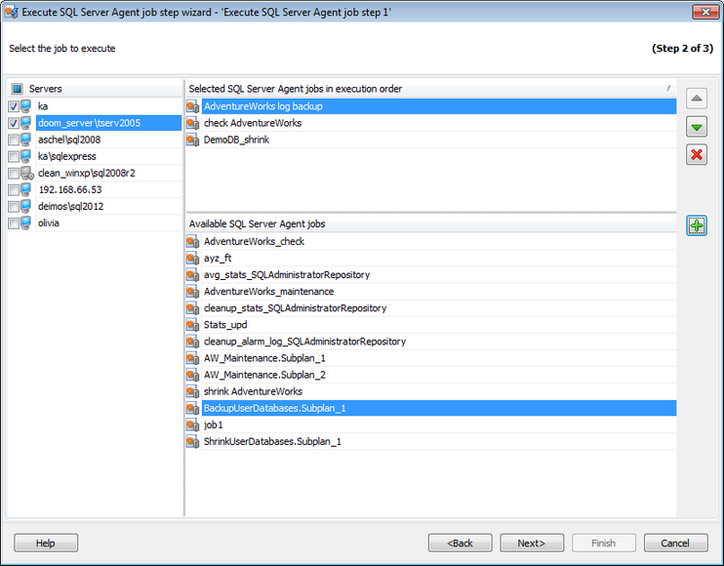Click the server icon next to aschel\sql2008
This screenshot has height=566, width=724.
pos(26,140)
